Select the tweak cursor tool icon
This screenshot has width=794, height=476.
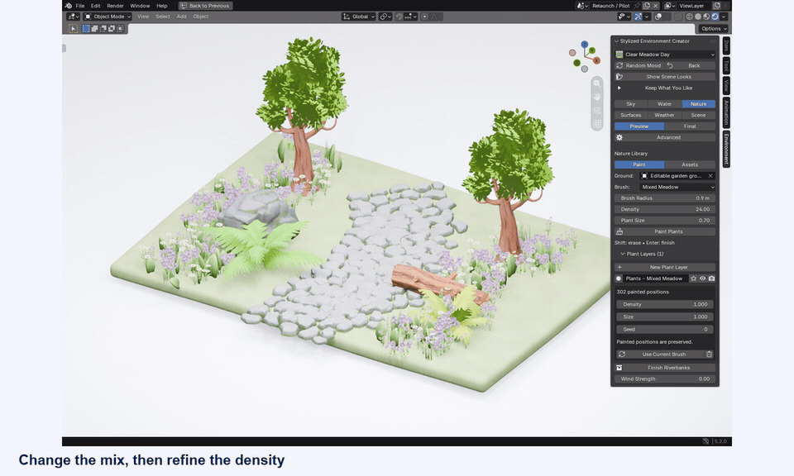[73, 29]
